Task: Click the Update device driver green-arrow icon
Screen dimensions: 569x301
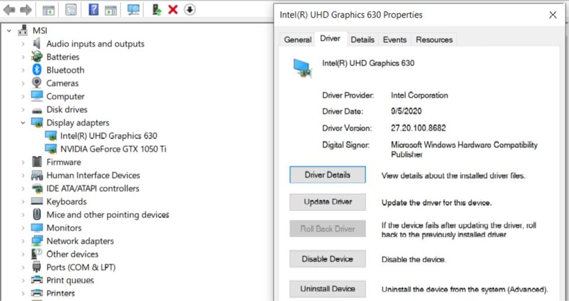Action: click(x=156, y=9)
